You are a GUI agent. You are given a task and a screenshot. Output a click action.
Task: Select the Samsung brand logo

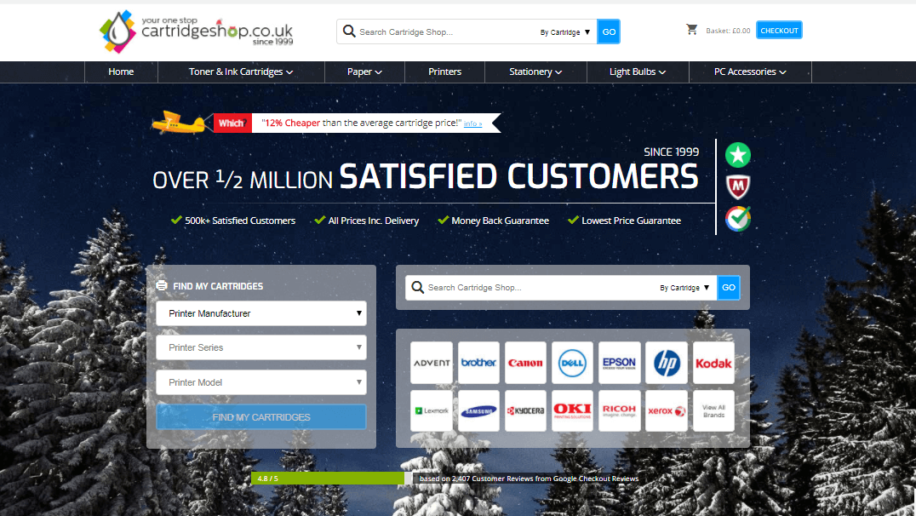tap(478, 410)
